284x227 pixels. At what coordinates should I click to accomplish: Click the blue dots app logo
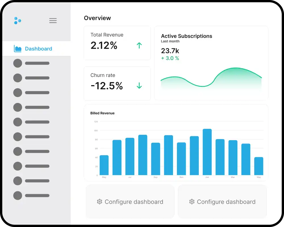18,20
